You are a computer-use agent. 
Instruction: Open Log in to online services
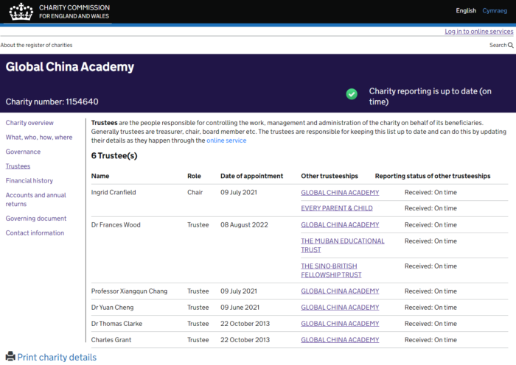478,32
